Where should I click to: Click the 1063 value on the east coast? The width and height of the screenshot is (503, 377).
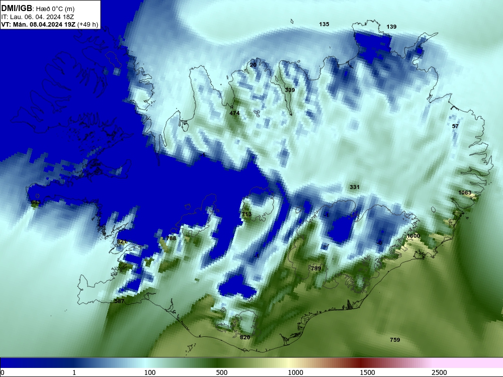465,193
